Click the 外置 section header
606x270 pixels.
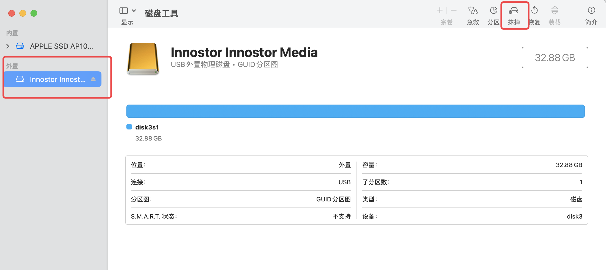click(x=12, y=66)
